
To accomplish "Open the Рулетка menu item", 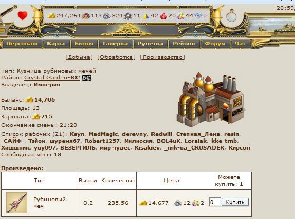I will pyautogui.click(x=150, y=44).
